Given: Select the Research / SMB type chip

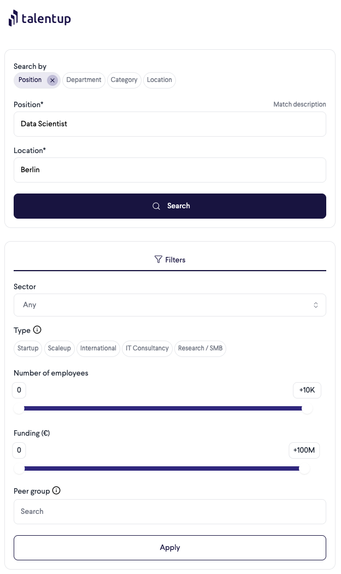Looking at the screenshot, I should 200,348.
